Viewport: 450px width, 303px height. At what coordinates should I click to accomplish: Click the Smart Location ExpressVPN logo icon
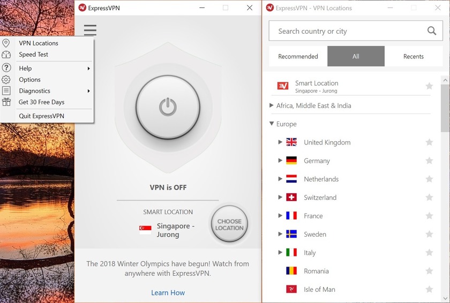click(283, 86)
